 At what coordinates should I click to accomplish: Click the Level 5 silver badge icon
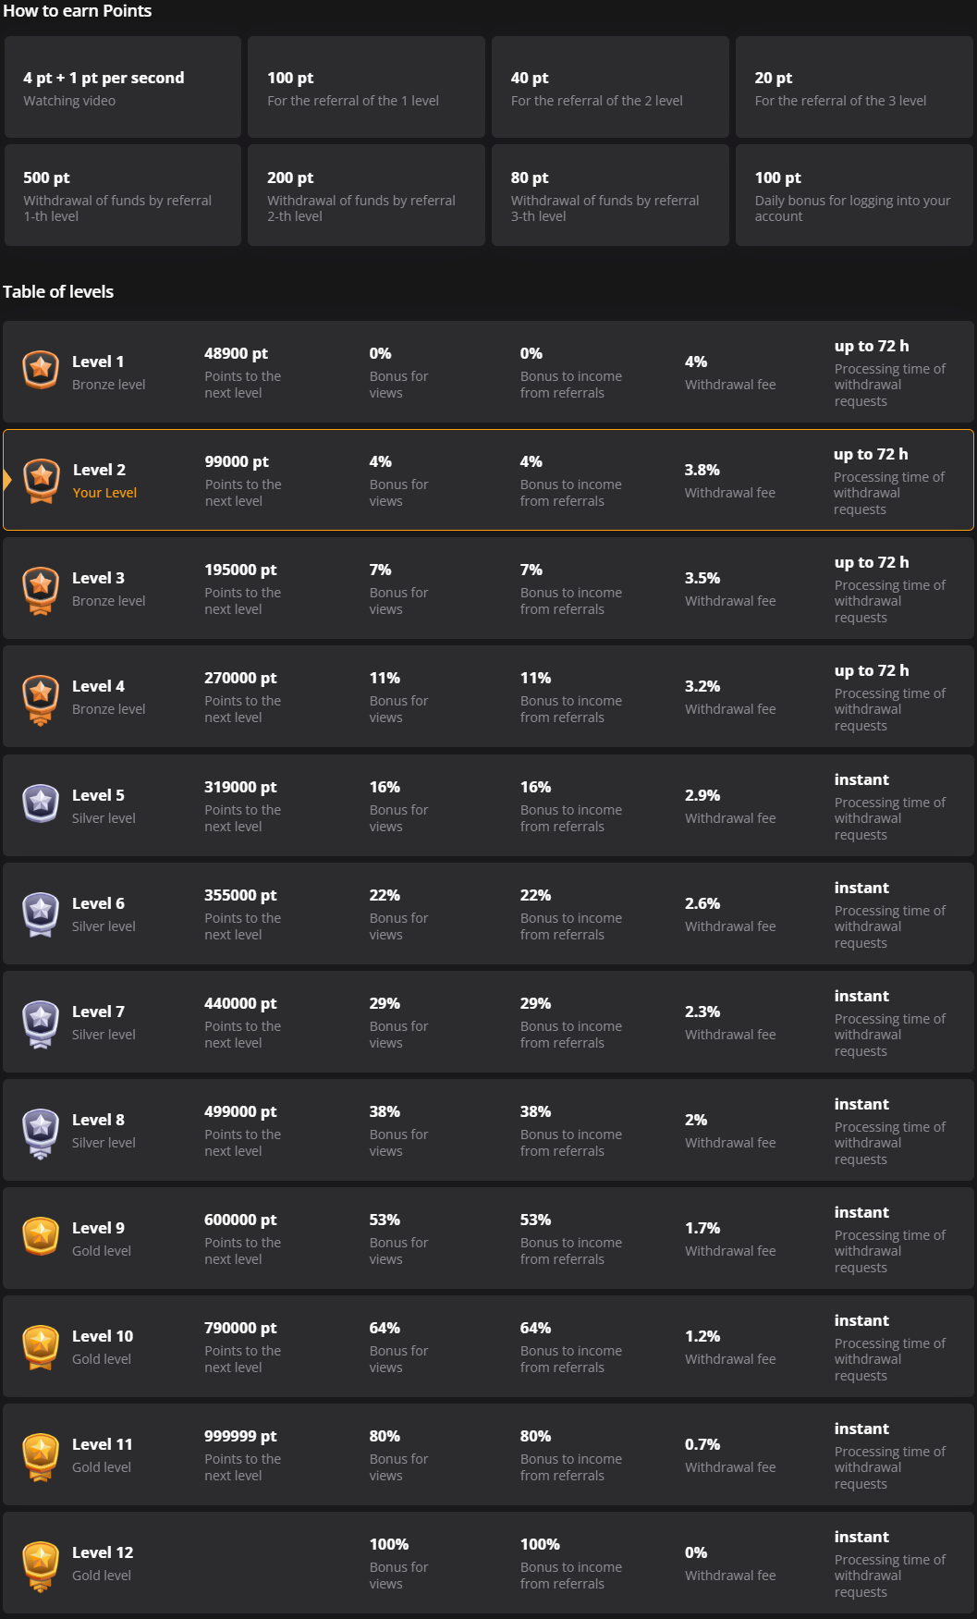[x=41, y=803]
